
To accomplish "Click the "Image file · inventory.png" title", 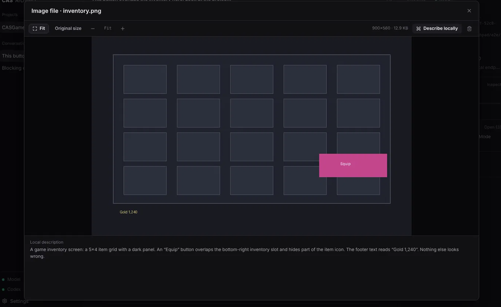I will (66, 11).
